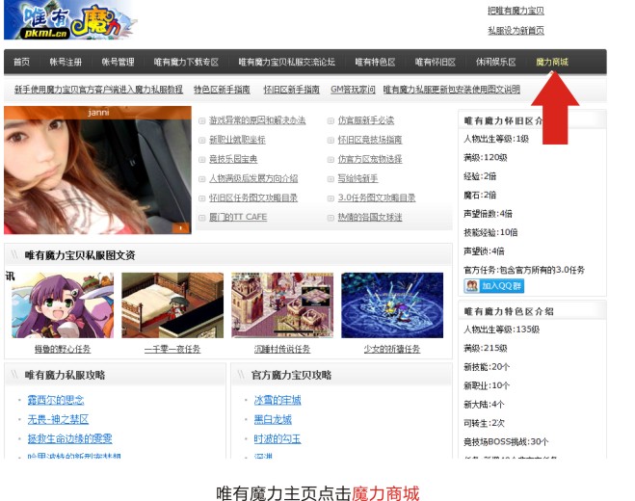This screenshot has height=501, width=635.
Task: Open the 特色区新手指南 sub-navigation link
Action: click(x=223, y=90)
